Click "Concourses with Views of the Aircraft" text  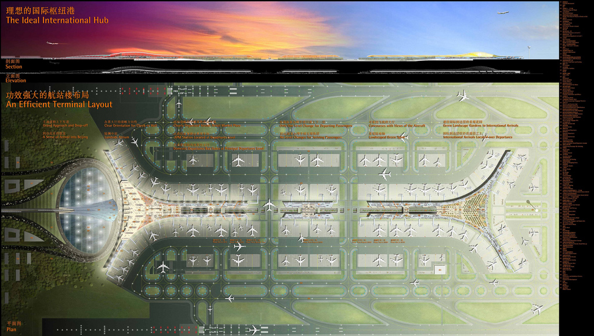pyautogui.click(x=398, y=125)
